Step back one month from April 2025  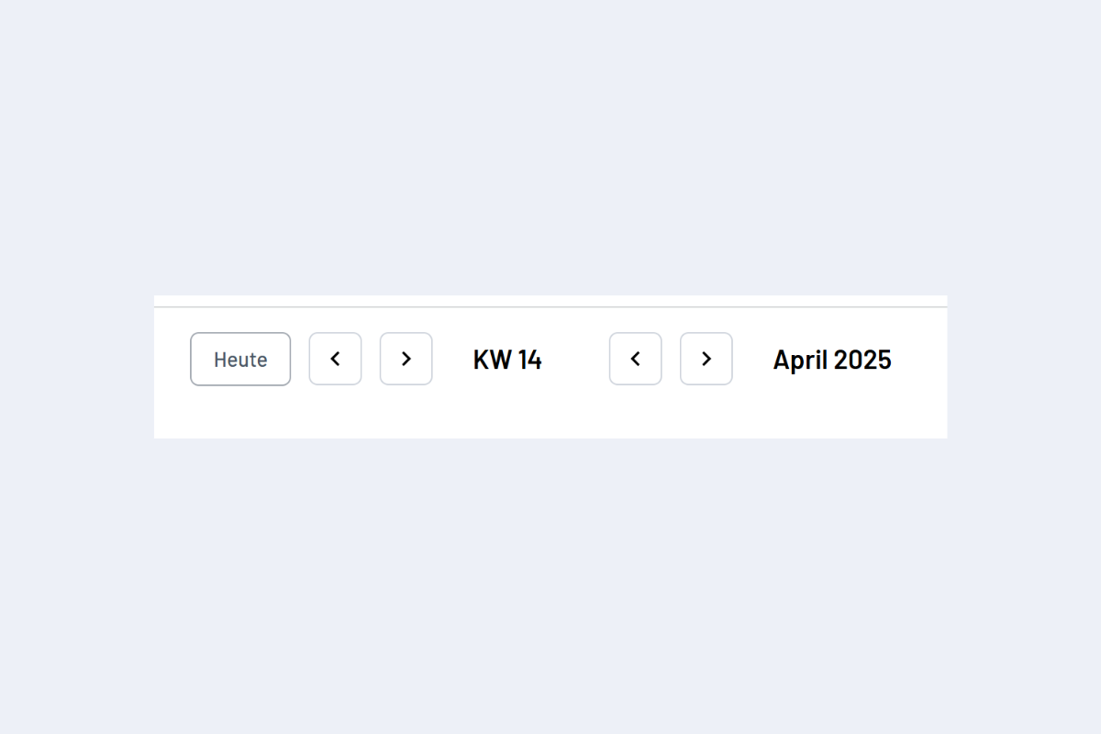click(x=635, y=359)
